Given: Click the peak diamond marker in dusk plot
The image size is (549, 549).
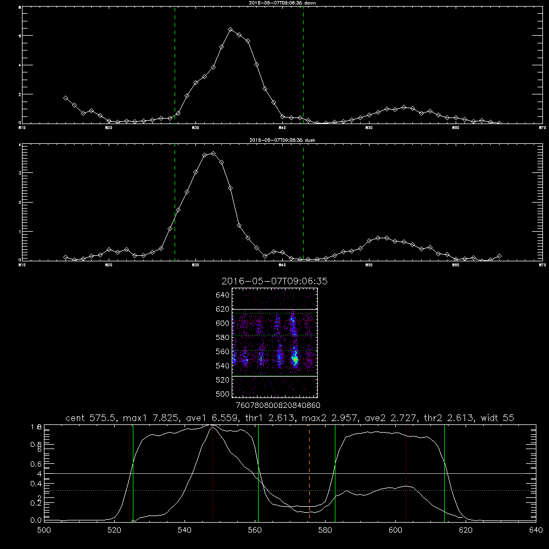Looking at the screenshot, I should (x=213, y=153).
